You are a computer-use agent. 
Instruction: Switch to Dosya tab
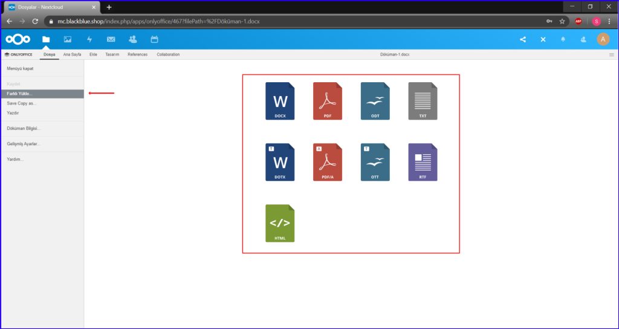click(50, 54)
